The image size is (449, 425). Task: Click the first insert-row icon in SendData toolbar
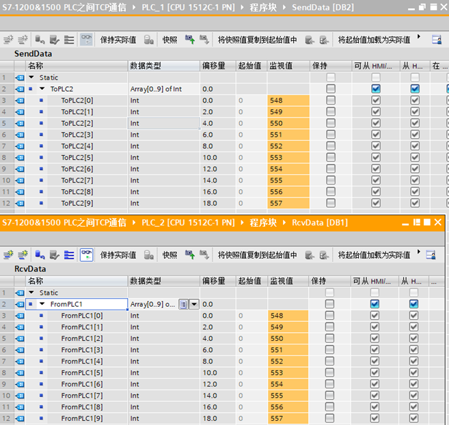pos(8,40)
